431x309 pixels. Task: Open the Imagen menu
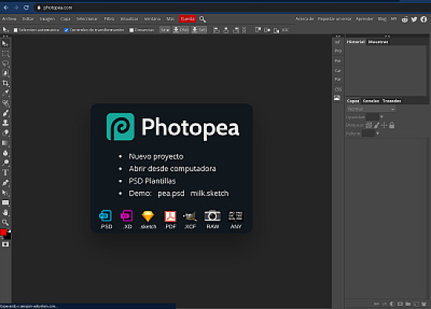pos(47,19)
